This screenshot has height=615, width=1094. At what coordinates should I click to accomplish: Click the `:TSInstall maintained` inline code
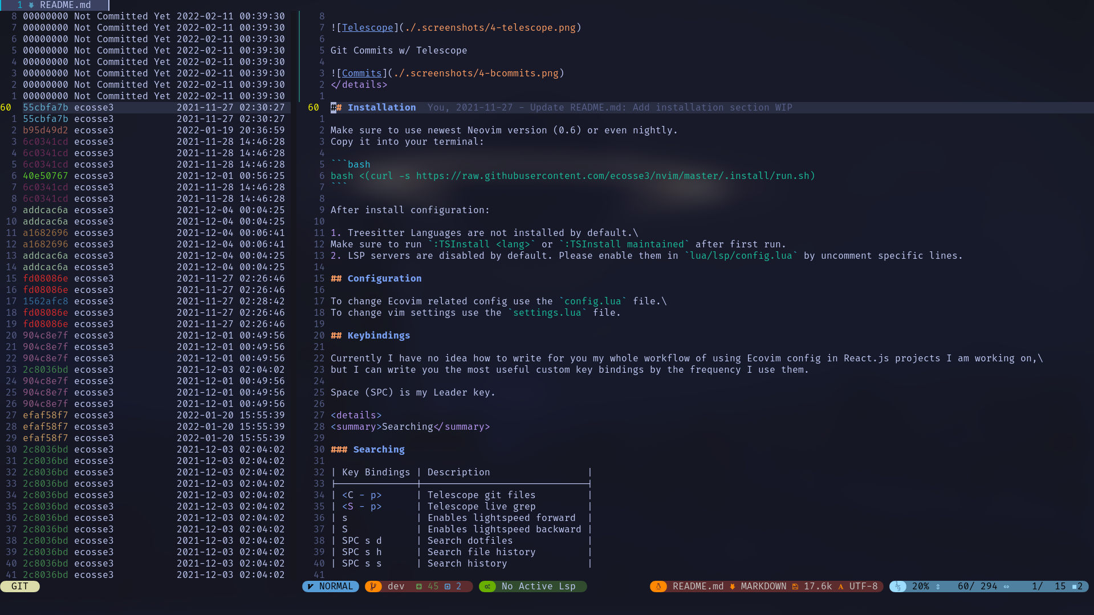pos(624,245)
